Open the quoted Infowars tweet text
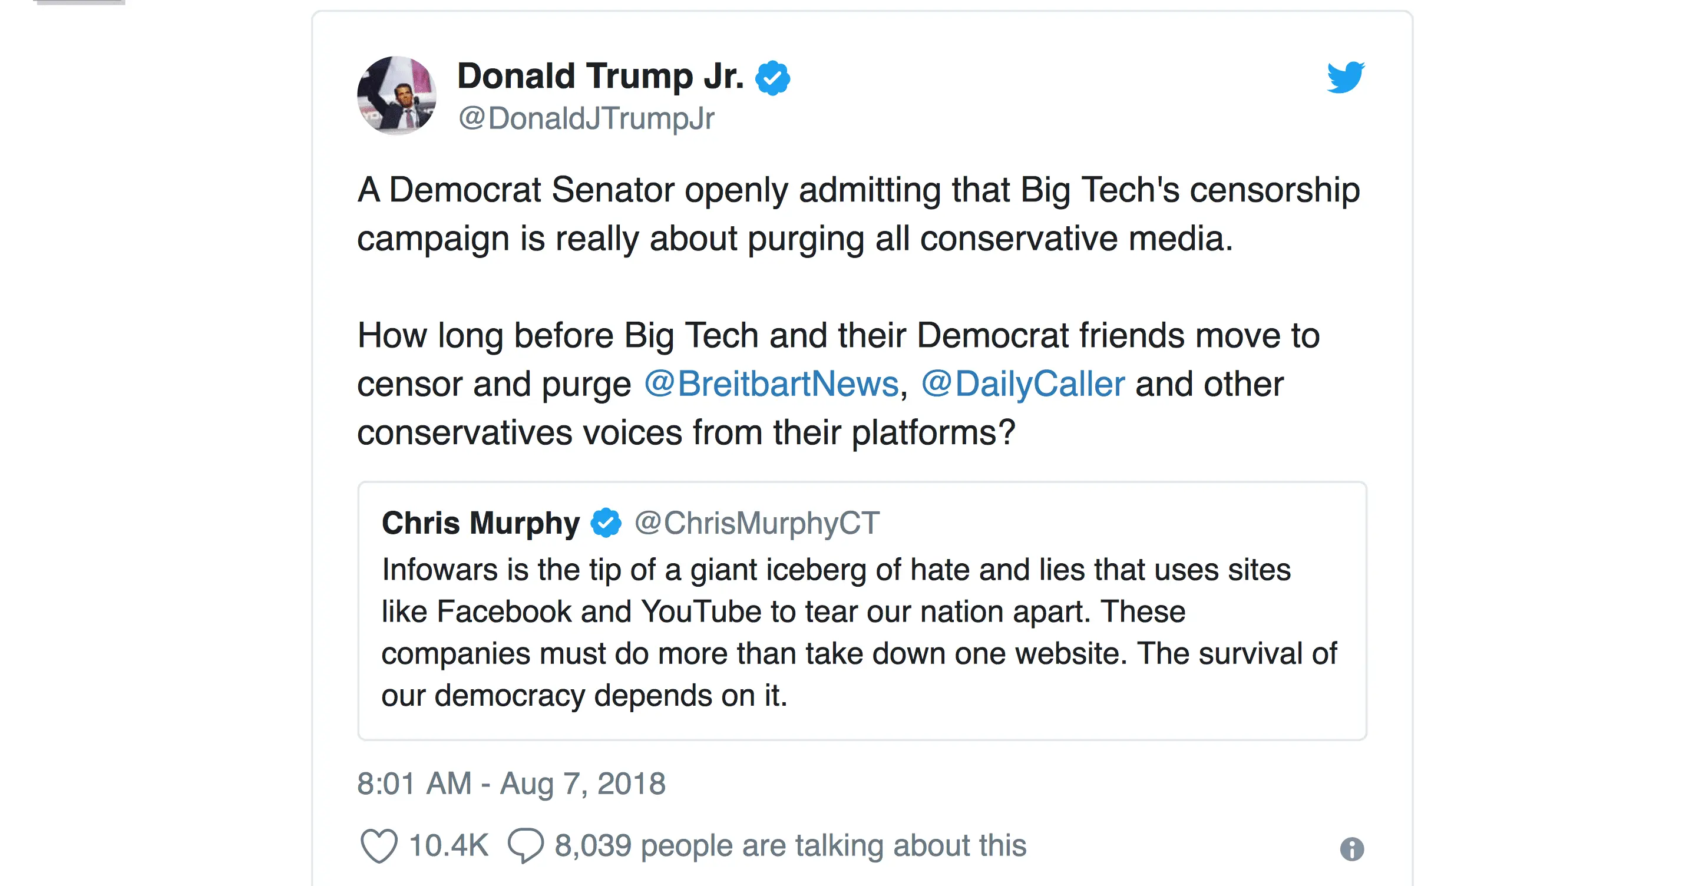Viewport: 1692px width, 886px height. coord(854,632)
